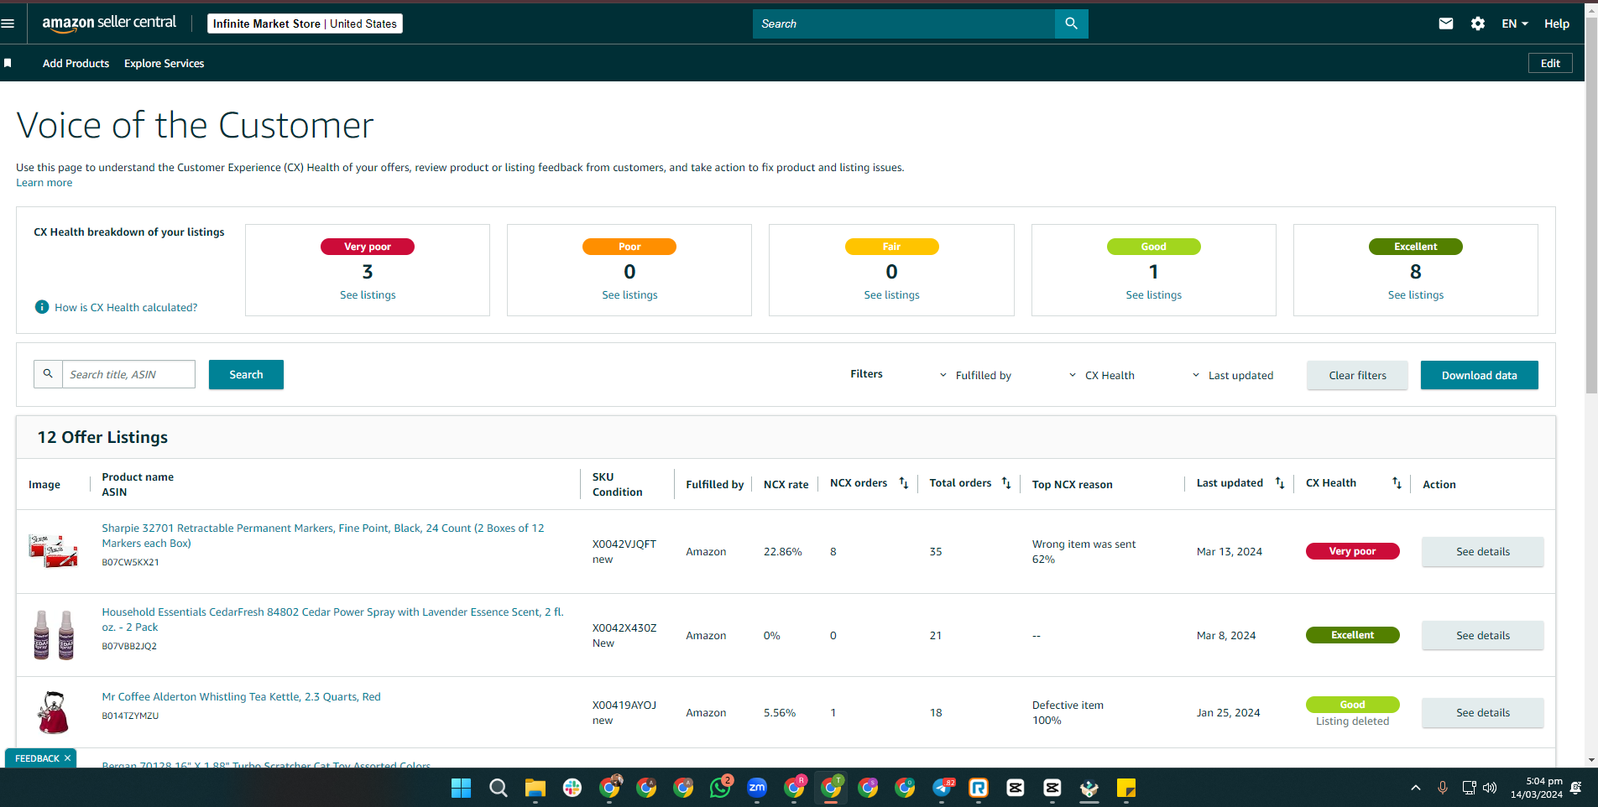The image size is (1598, 807).
Task: Click ASIN text B07CW5KX21
Action: tap(130, 562)
